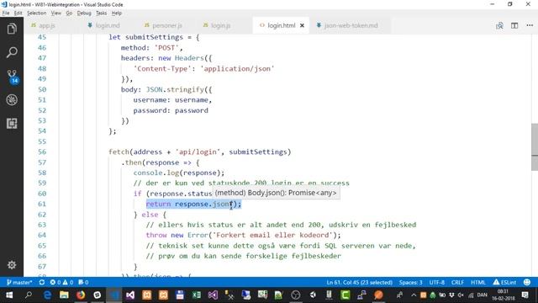Open the View menu
538x303 pixels.
pyautogui.click(x=56, y=13)
